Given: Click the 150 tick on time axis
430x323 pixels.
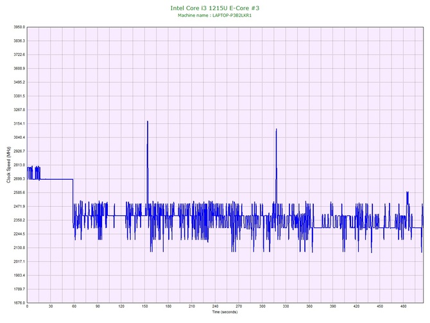Looking at the screenshot, I should pos(145,306).
